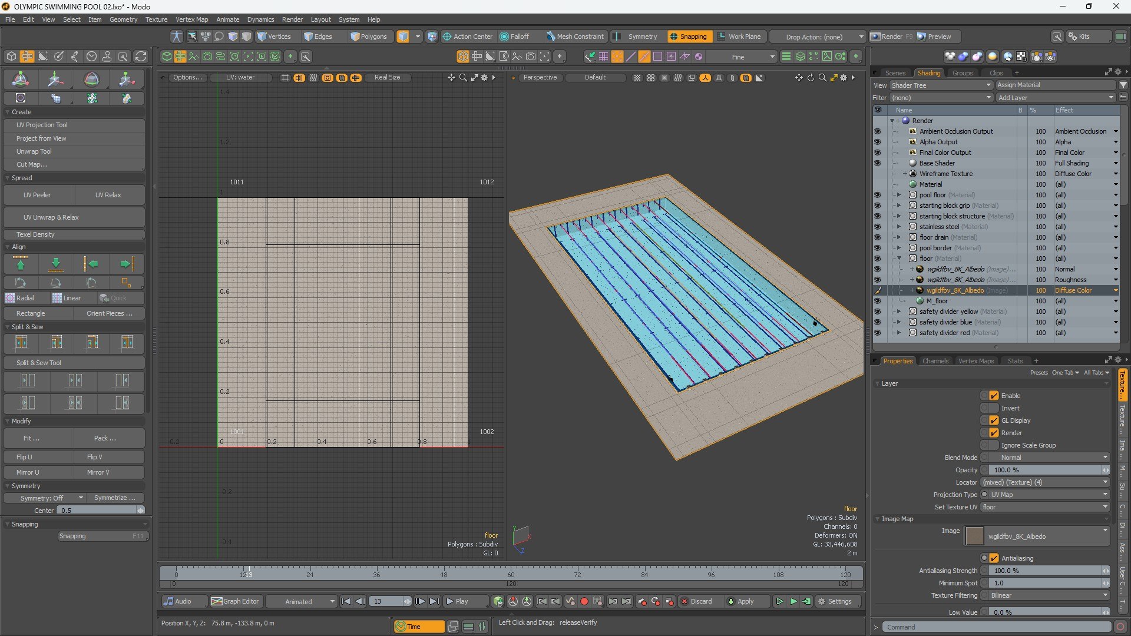The image size is (1131, 636).
Task: Click the align left green arrow
Action: [91, 264]
